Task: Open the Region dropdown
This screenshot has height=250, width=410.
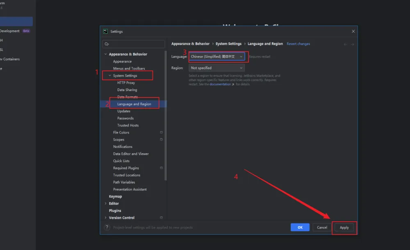Action: [x=217, y=68]
